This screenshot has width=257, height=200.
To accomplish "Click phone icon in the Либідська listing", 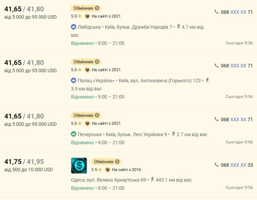I will pyautogui.click(x=217, y=12).
